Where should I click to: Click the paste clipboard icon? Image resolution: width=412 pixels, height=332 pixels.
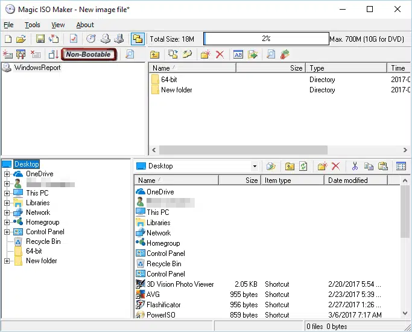pos(382,166)
